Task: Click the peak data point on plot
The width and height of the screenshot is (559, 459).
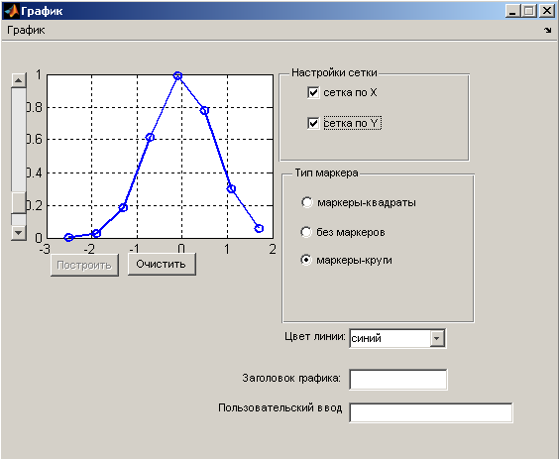Action: 177,75
